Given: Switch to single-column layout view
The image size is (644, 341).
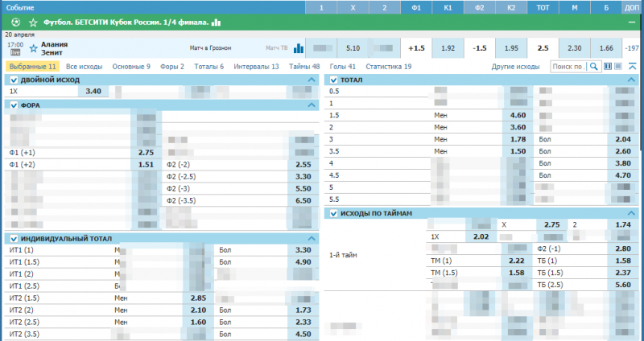Looking at the screenshot, I should pyautogui.click(x=618, y=67).
